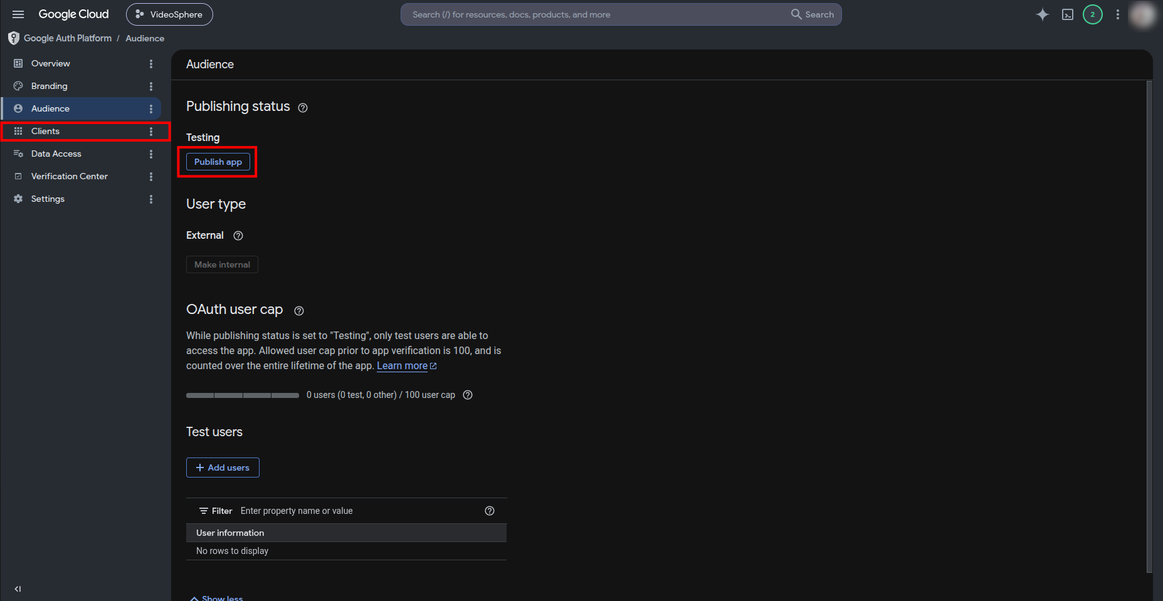Open more options for Settings
Viewport: 1163px width, 601px height.
click(151, 199)
